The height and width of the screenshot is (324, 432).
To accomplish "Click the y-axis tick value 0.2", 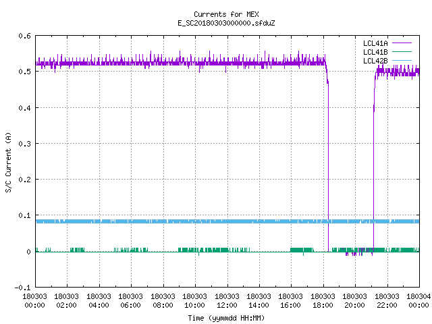I will pyautogui.click(x=24, y=180).
